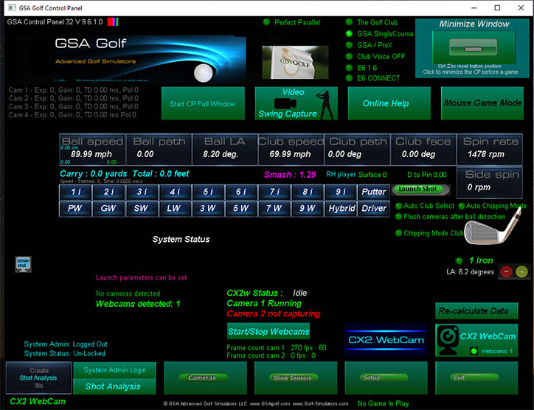Open Shot Analysis
Image resolution: width=534 pixels, height=410 pixels.
point(114,386)
